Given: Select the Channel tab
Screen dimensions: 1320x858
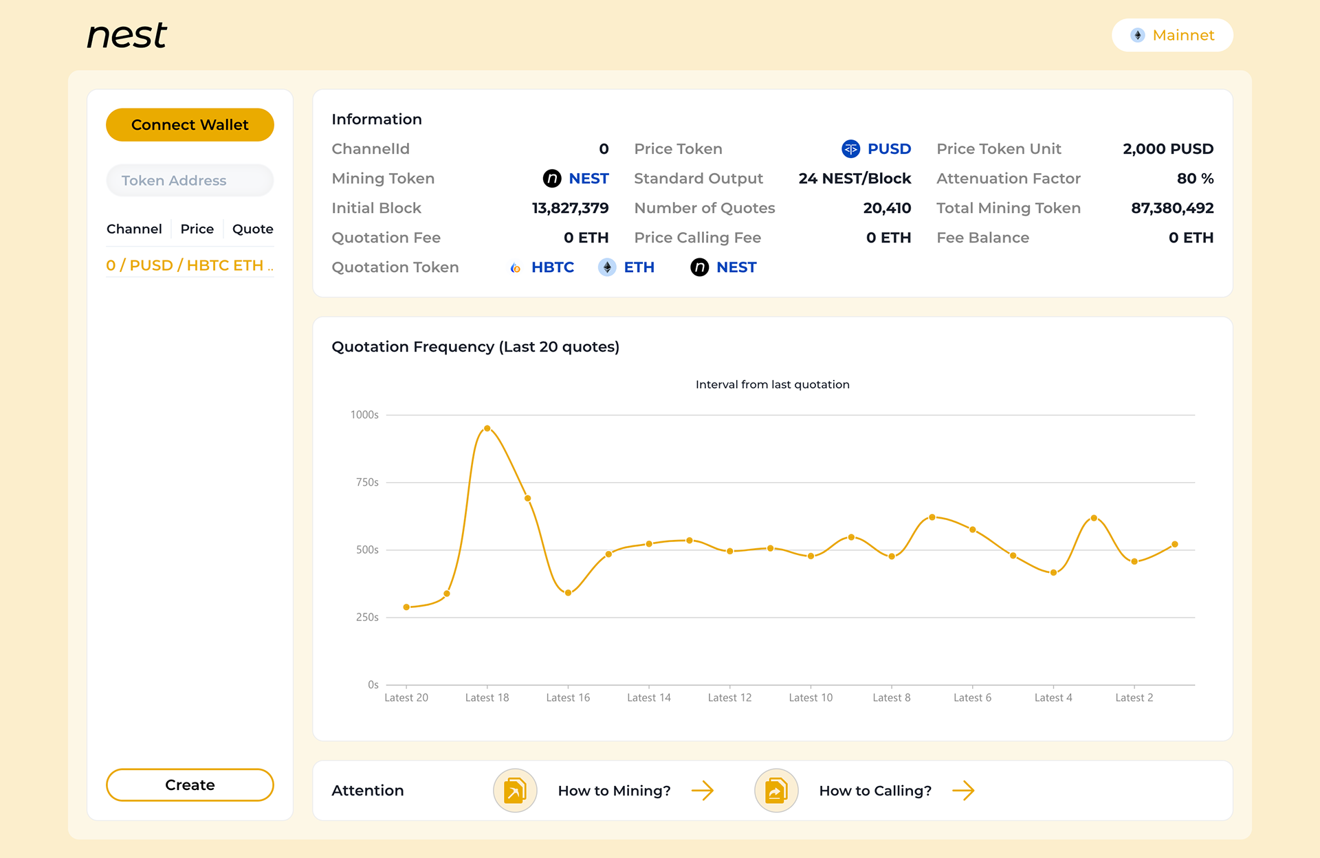Looking at the screenshot, I should (134, 229).
